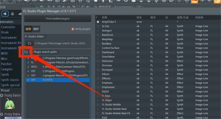Screen dimensions: 221x119
Task: Switch to the 插件 tab
Action: coord(36,29)
